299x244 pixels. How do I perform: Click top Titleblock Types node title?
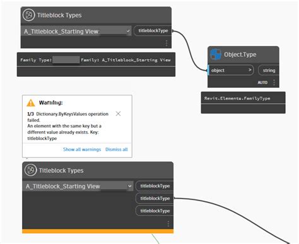click(x=59, y=15)
